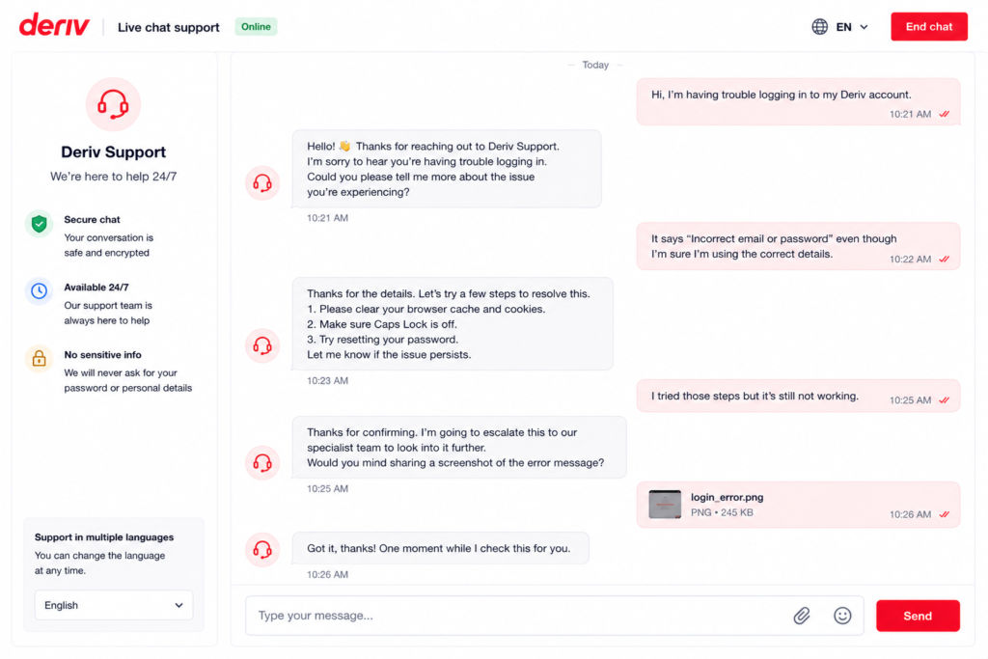Viewport: 988px width, 659px height.
Task: Open the English language select box
Action: coord(114,605)
